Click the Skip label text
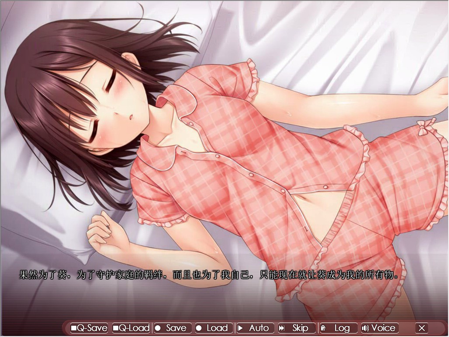Viewport: 449px width, 337px height. click(x=300, y=328)
